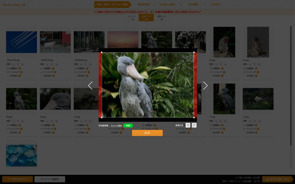
Task: Increase print count for _DSC8193.jpg
Action: point(56,64)
